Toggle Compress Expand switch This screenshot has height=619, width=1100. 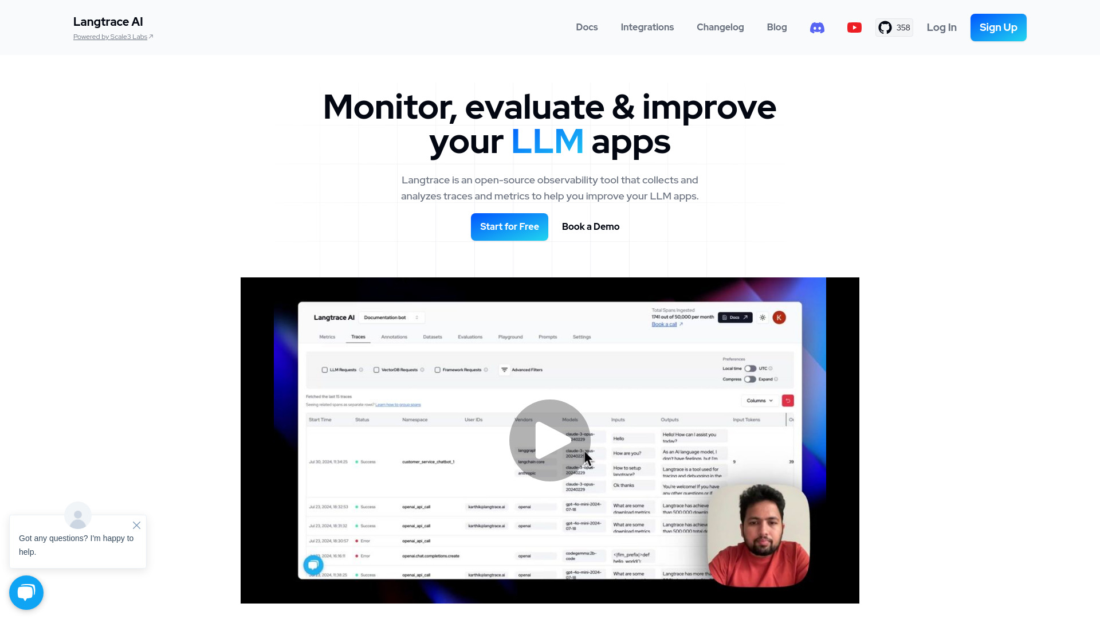pos(749,379)
